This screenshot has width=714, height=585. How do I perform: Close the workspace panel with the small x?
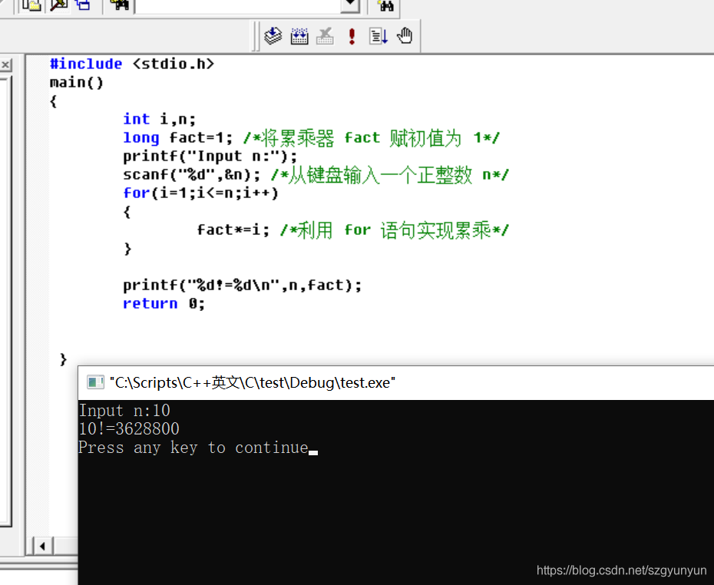pos(5,64)
